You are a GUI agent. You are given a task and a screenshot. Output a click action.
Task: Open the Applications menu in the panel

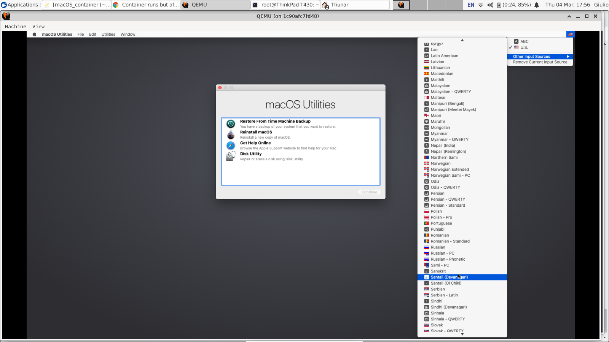(20, 5)
